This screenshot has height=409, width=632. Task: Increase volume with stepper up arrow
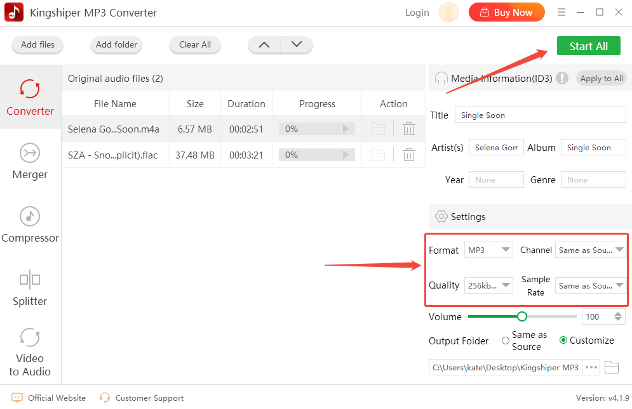pos(618,314)
